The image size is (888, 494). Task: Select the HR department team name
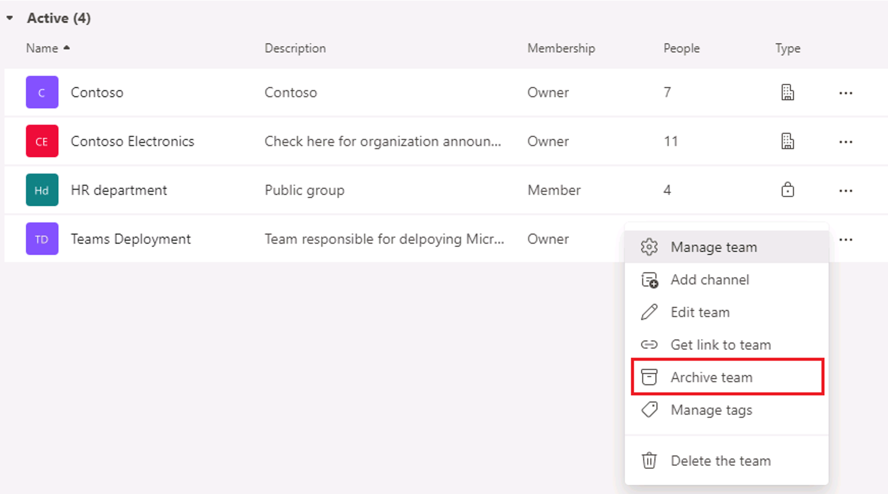119,190
